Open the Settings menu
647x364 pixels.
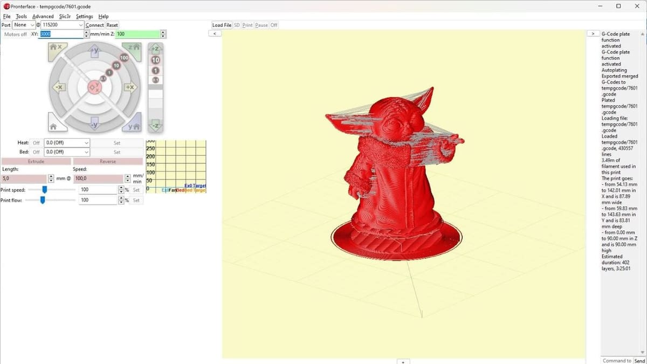(84, 16)
